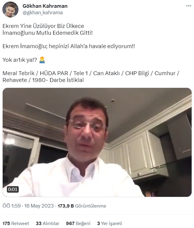The height and width of the screenshot is (228, 194).
Task: Click the Can Ataklı text in tweet
Action: coord(107,73)
